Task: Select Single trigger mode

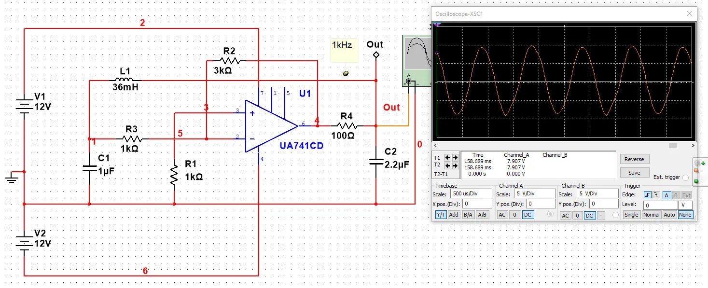Action: coord(632,215)
